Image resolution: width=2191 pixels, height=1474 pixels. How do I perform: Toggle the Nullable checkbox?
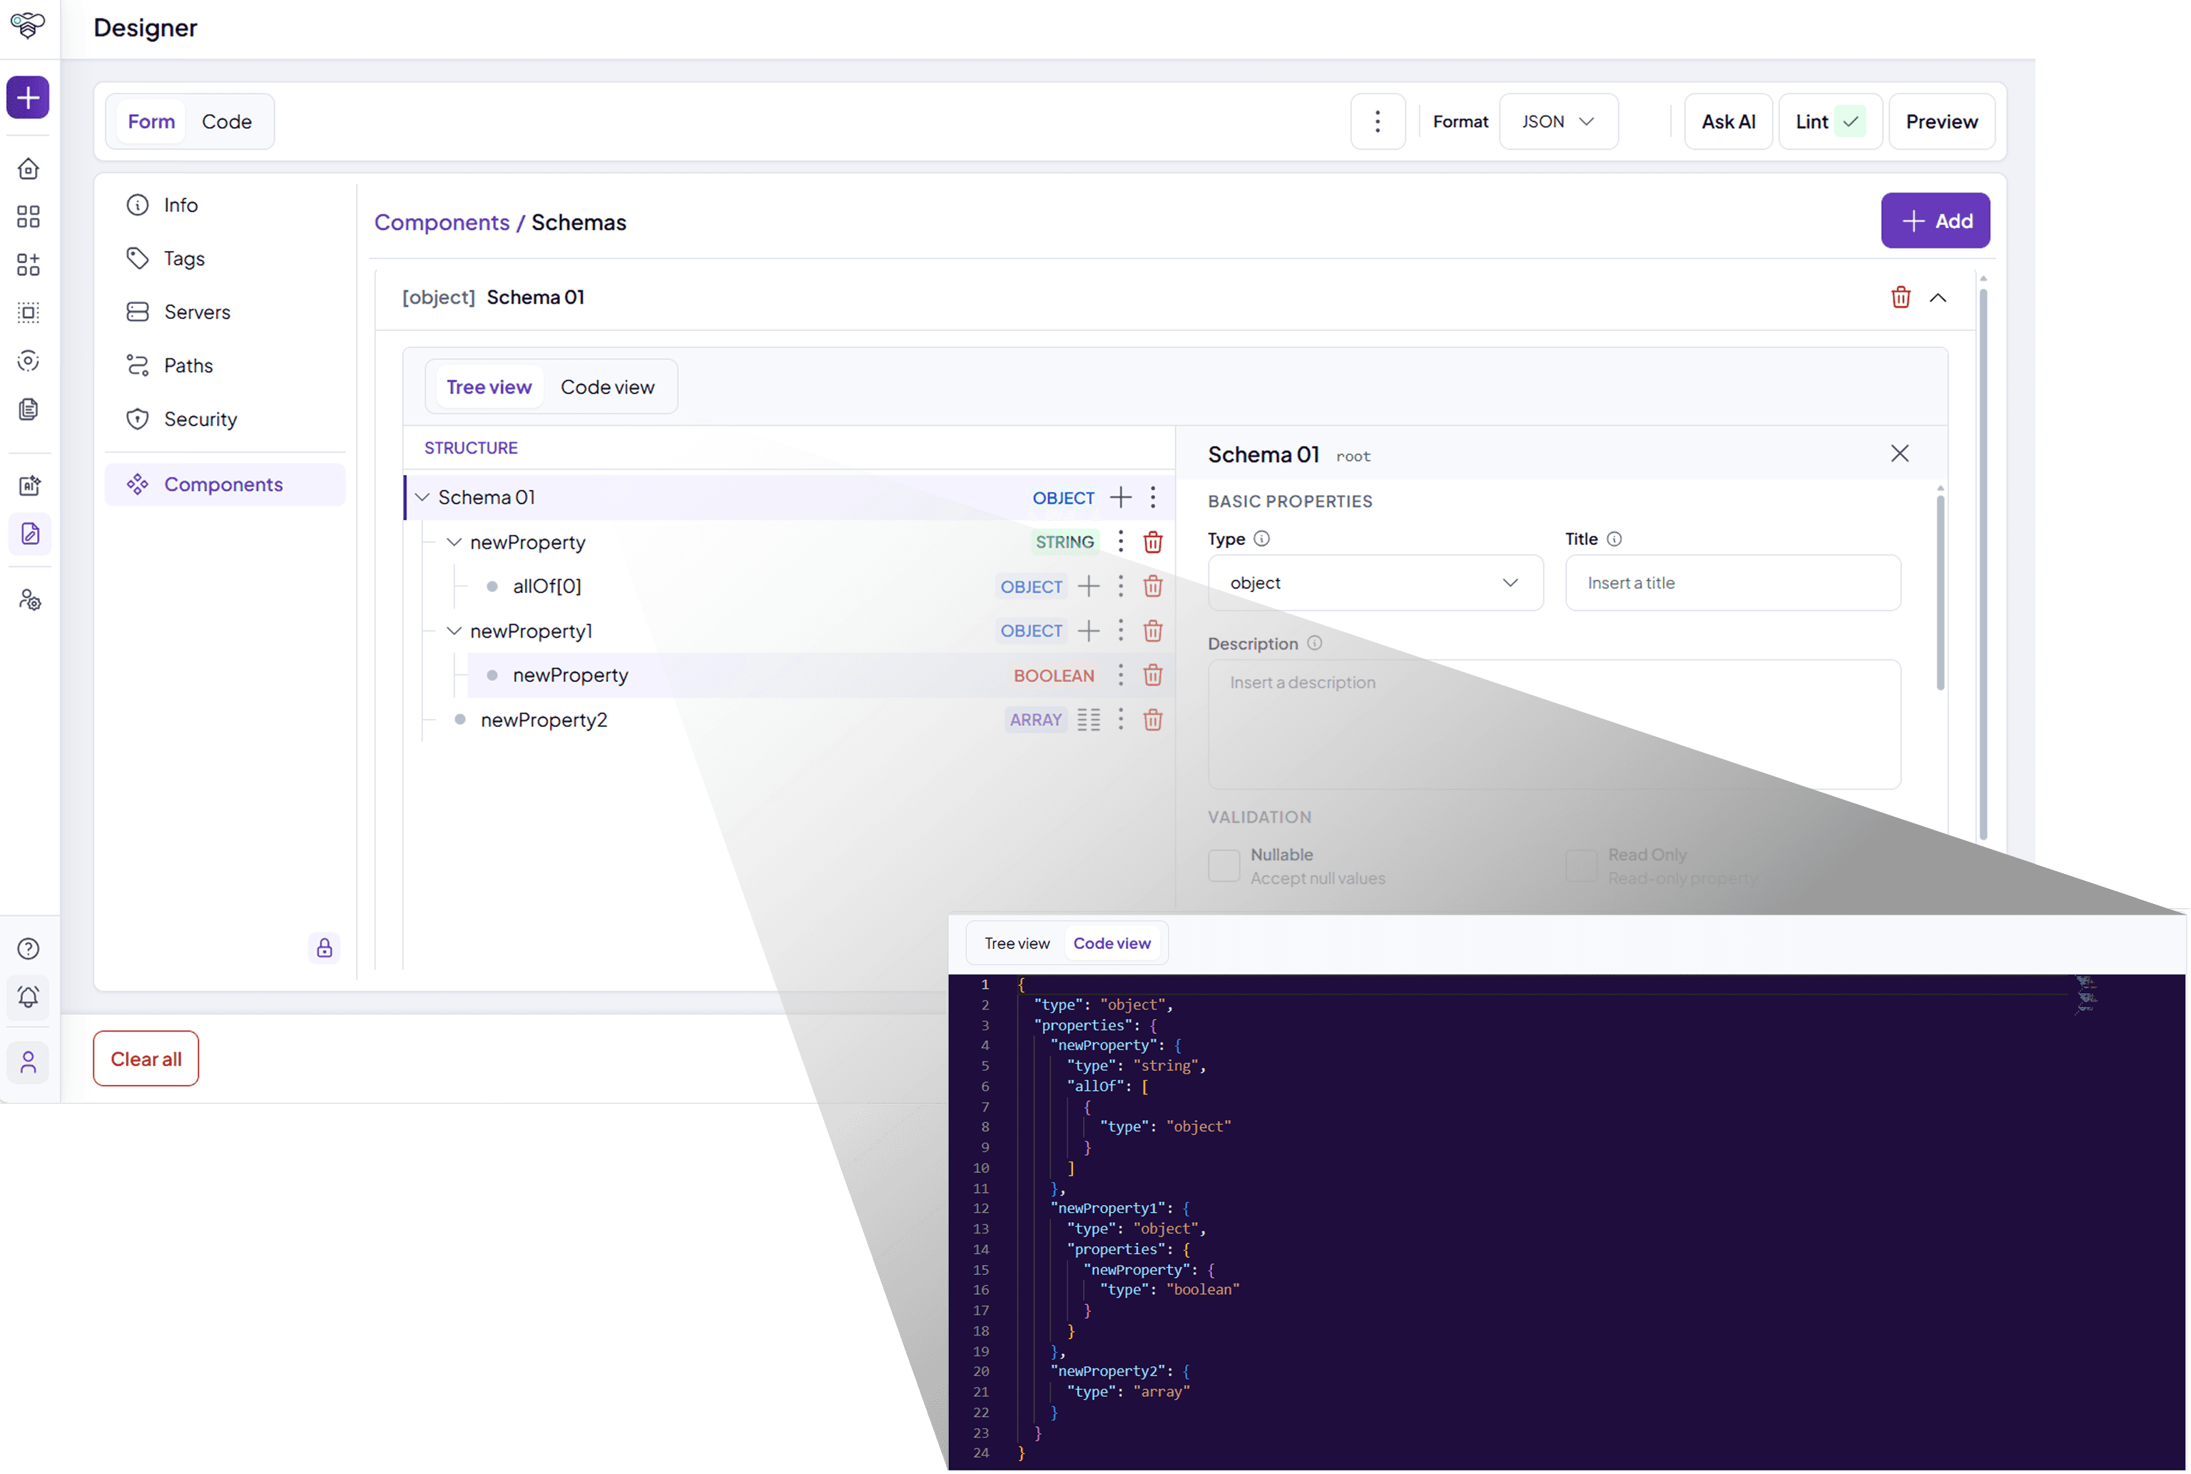pos(1224,866)
